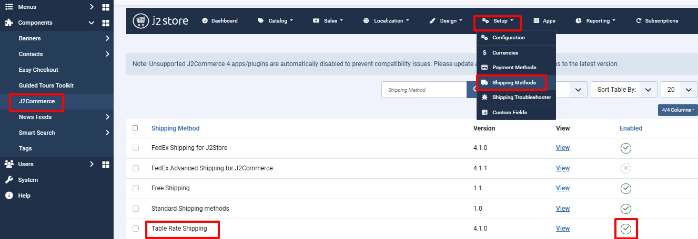Open the Sales dropdown menu

[328, 21]
